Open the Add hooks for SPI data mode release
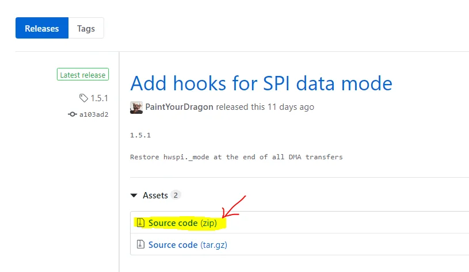Screen dimensions: 469x272 [261, 83]
